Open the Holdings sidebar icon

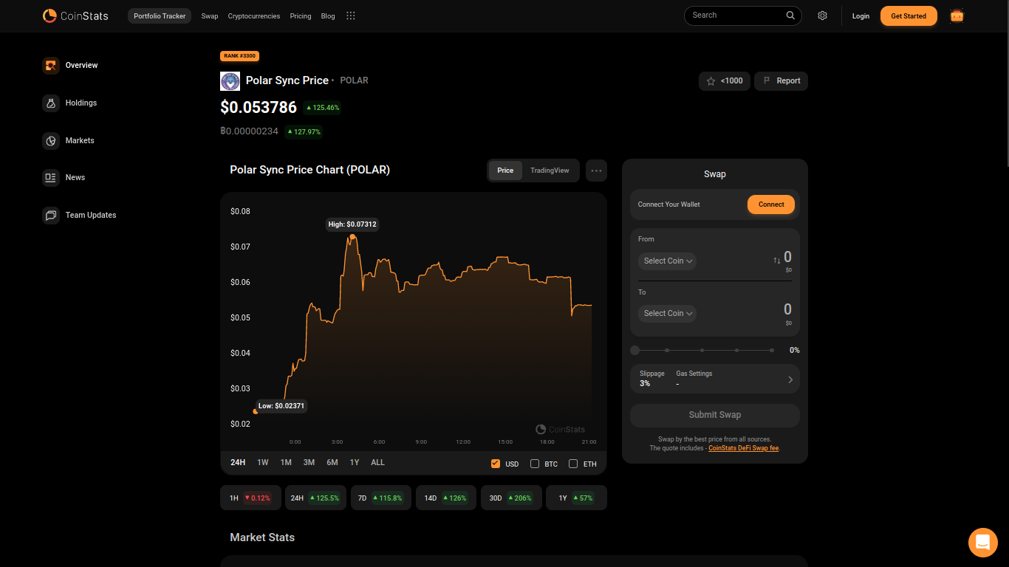coord(51,103)
